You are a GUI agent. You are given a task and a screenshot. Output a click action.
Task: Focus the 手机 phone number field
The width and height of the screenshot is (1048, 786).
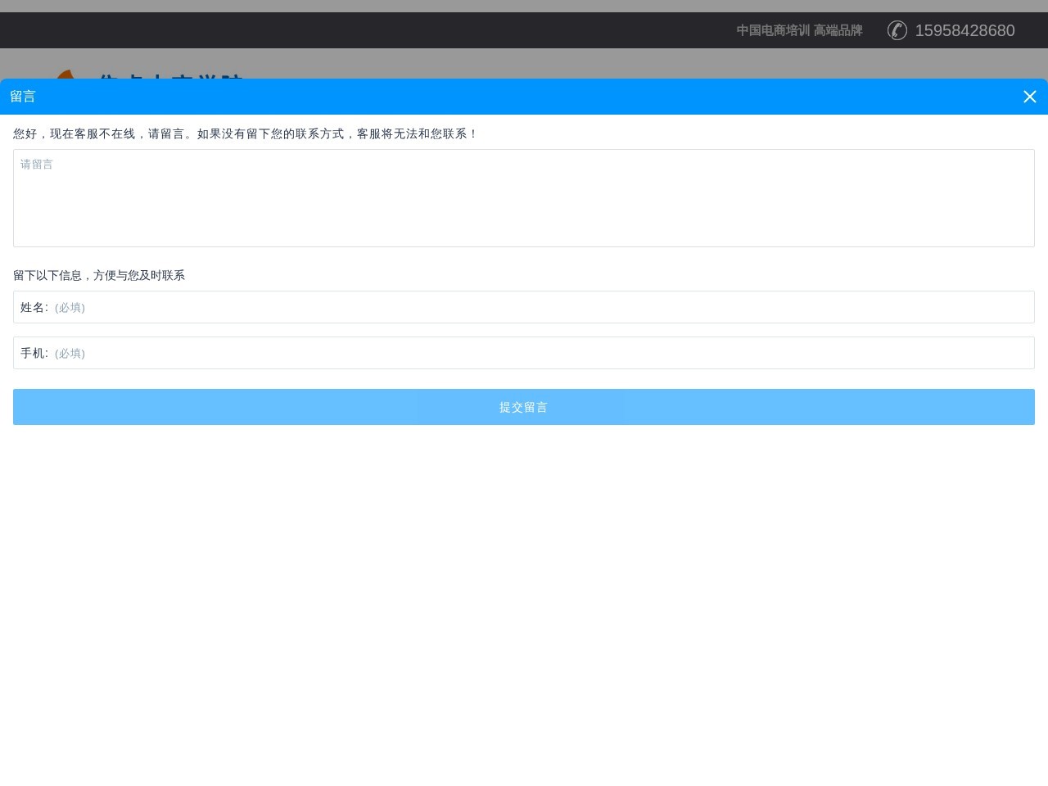click(x=524, y=353)
